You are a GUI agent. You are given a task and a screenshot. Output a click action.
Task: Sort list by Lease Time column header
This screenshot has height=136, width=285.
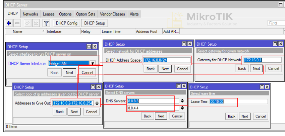coord(118,31)
